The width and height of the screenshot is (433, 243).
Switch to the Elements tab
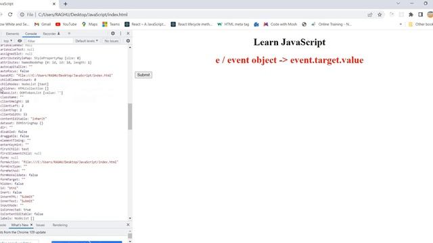pyautogui.click(x=12, y=34)
